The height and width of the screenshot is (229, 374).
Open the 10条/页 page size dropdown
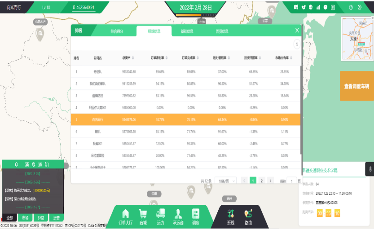point(226,181)
